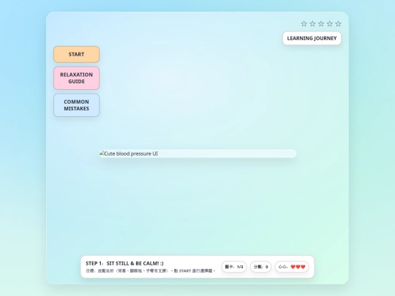The image size is (395, 296).
Task: Select the fourth rating star
Action: pyautogui.click(x=330, y=24)
